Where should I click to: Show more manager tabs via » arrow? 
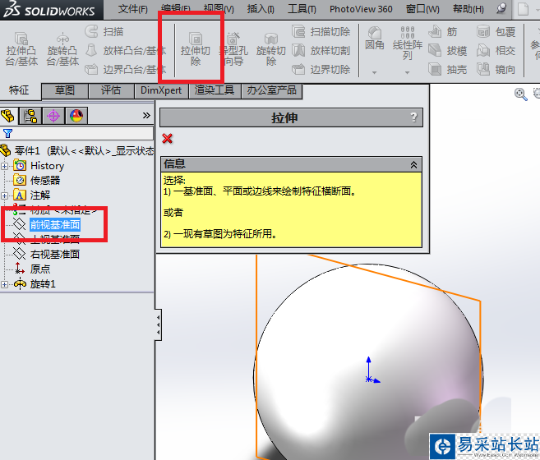(146, 115)
